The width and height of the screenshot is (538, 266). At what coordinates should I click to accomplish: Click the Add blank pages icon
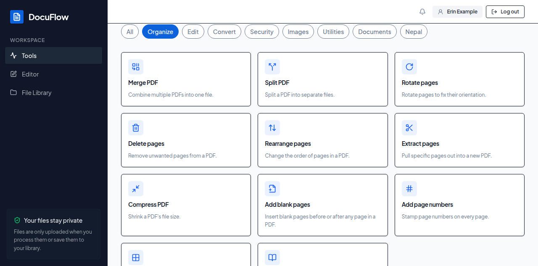(272, 189)
